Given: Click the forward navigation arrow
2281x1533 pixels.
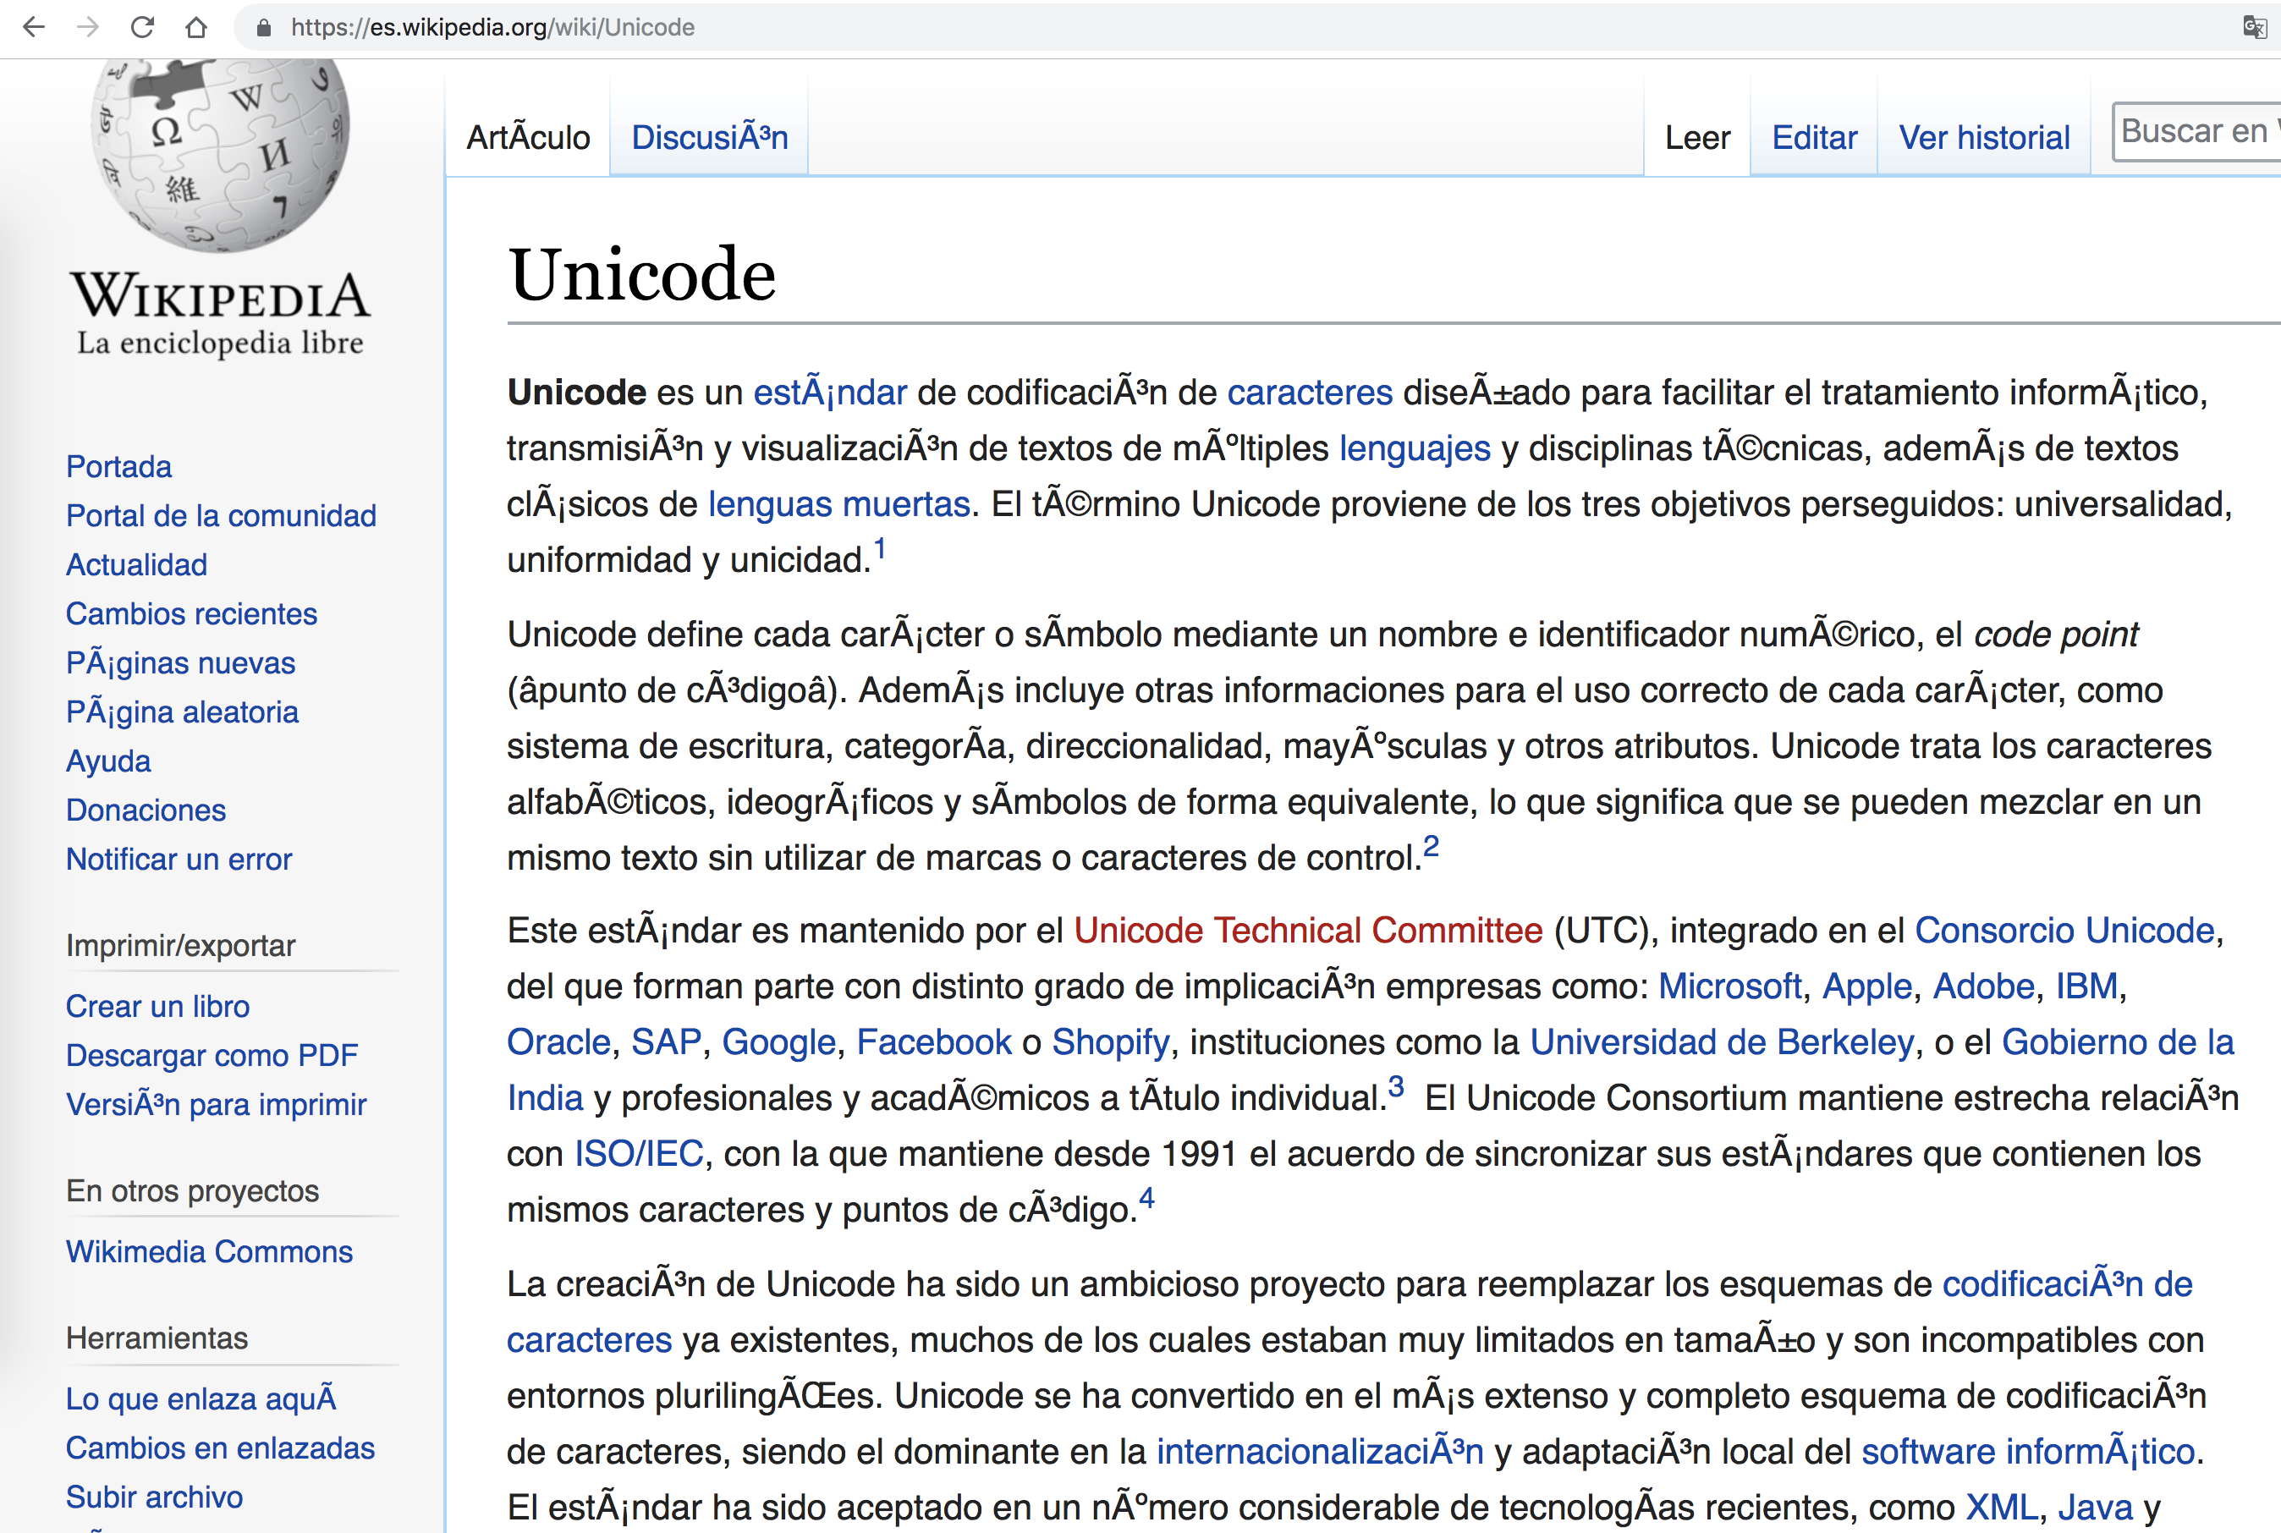Looking at the screenshot, I should coord(90,27).
